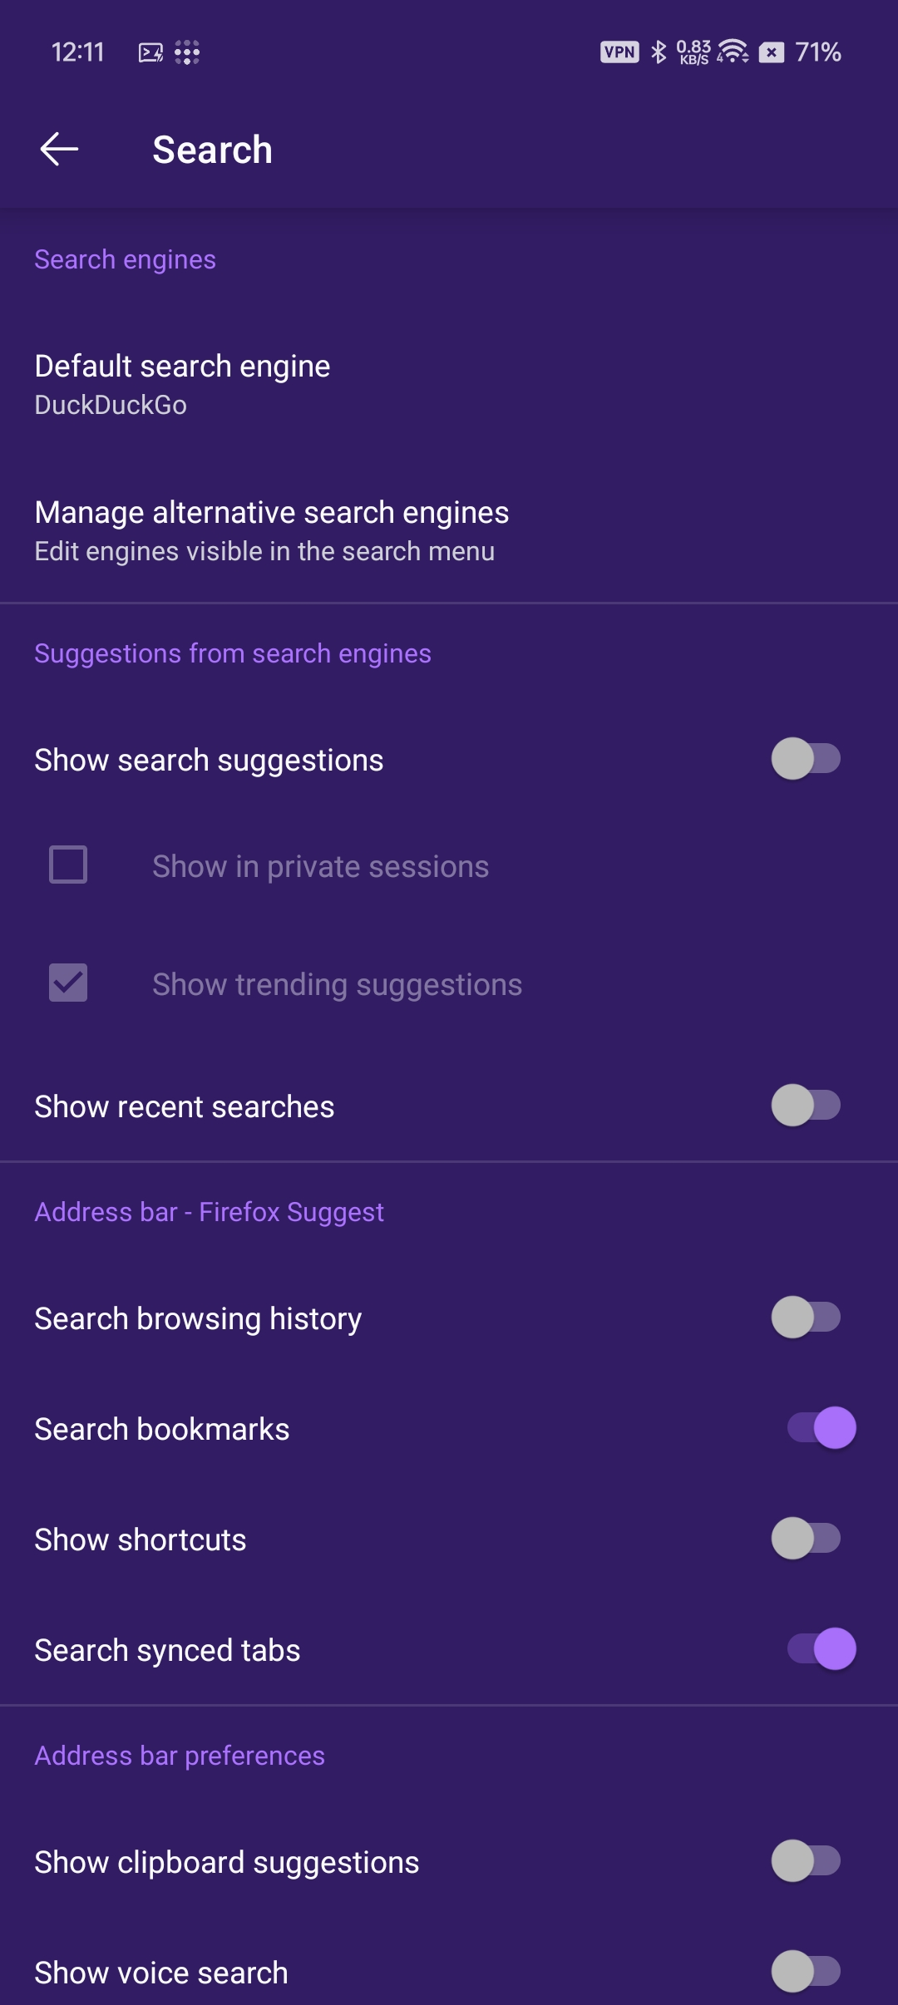Screen dimensions: 898x2005
Task: Disable Search synced tabs switch
Action: 822,1649
